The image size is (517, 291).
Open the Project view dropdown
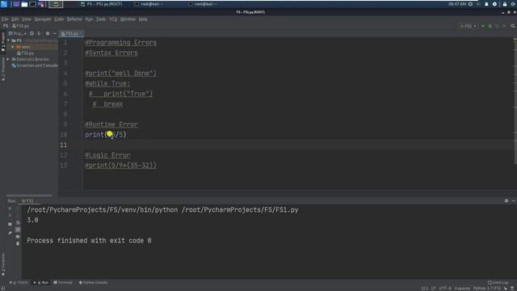tap(18, 33)
